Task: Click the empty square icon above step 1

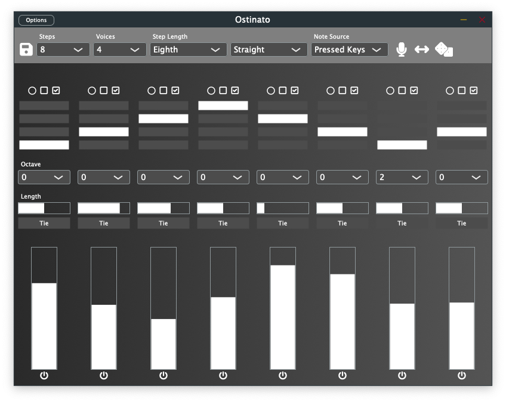Action: coord(44,90)
